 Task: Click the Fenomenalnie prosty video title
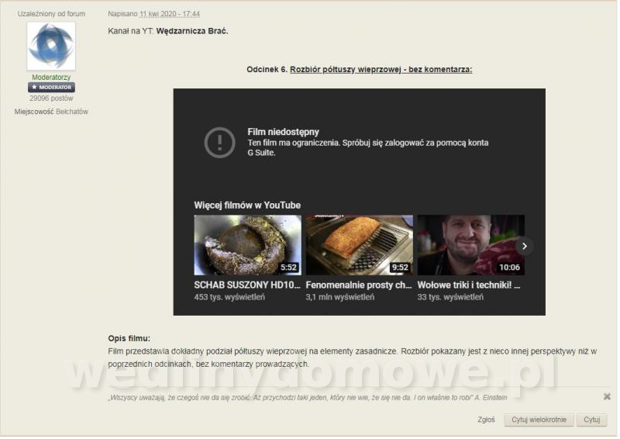pyautogui.click(x=358, y=285)
